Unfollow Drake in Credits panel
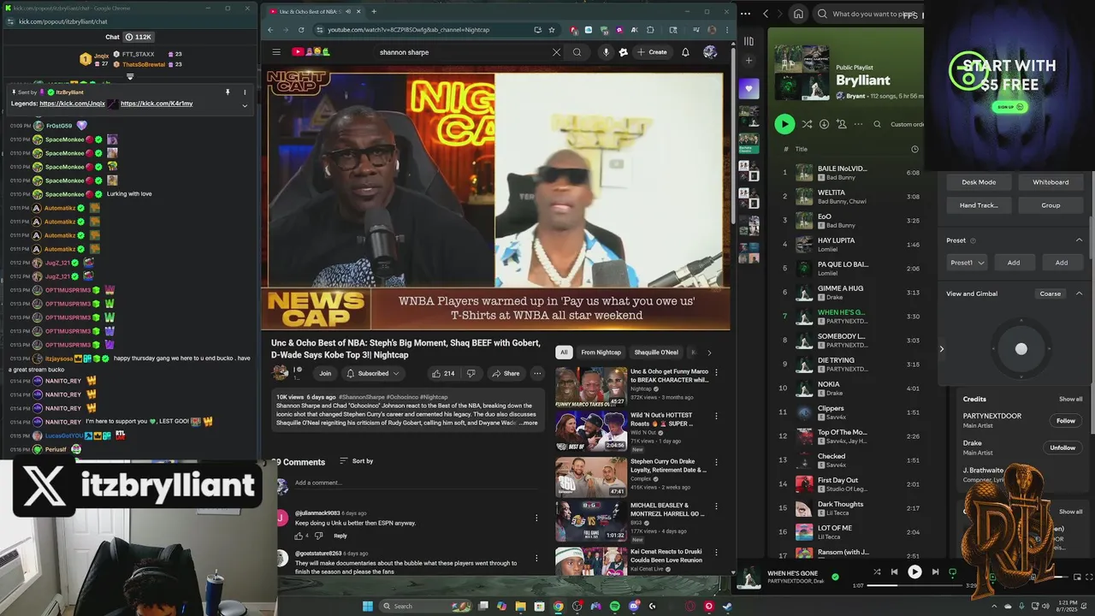Image resolution: width=1095 pixels, height=616 pixels. coord(1062,447)
